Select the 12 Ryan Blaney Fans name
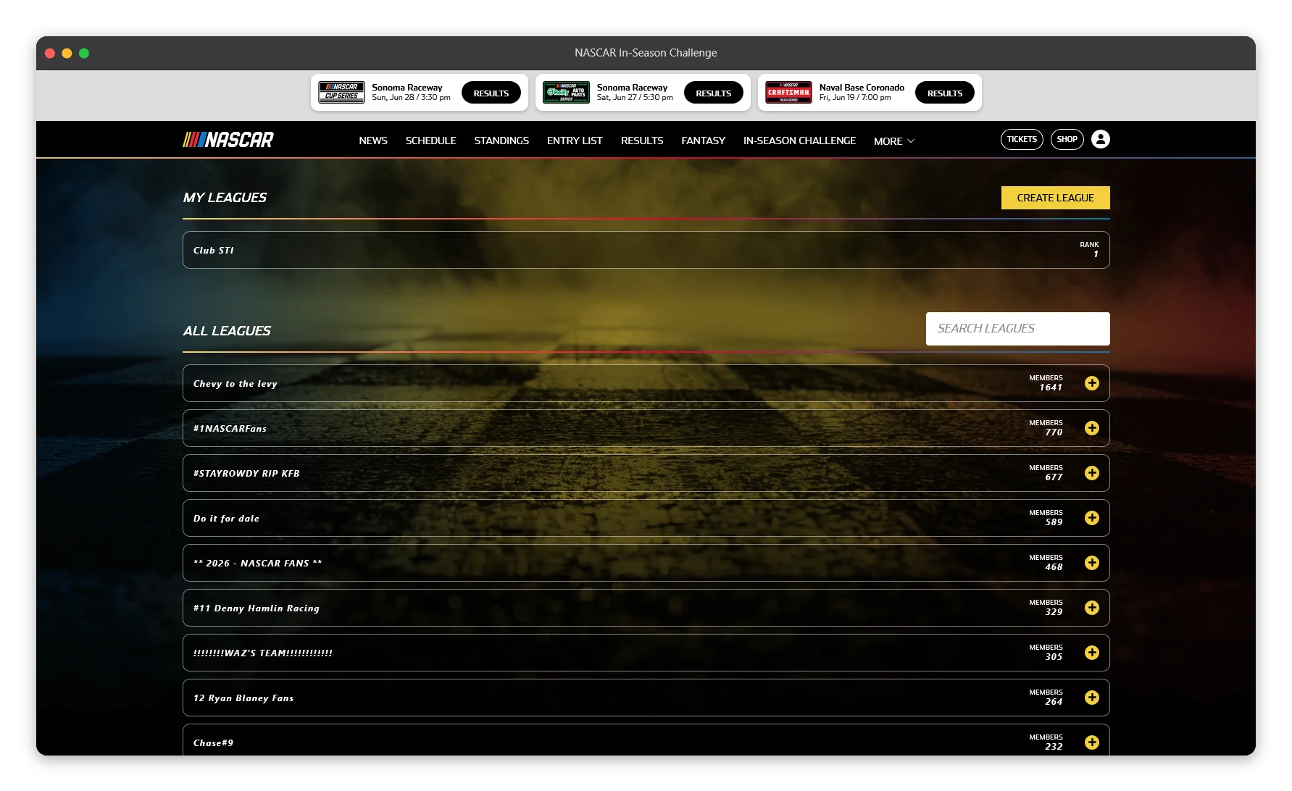The image size is (1292, 791). click(243, 698)
